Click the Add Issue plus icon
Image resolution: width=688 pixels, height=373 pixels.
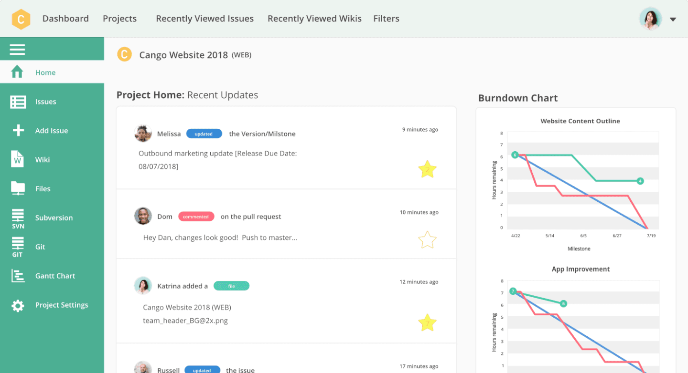[18, 131]
